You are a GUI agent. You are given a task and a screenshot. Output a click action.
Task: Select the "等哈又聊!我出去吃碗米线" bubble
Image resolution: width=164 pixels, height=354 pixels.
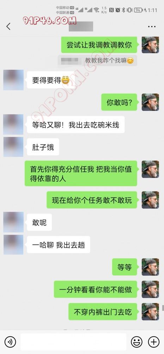[x=75, y=125]
